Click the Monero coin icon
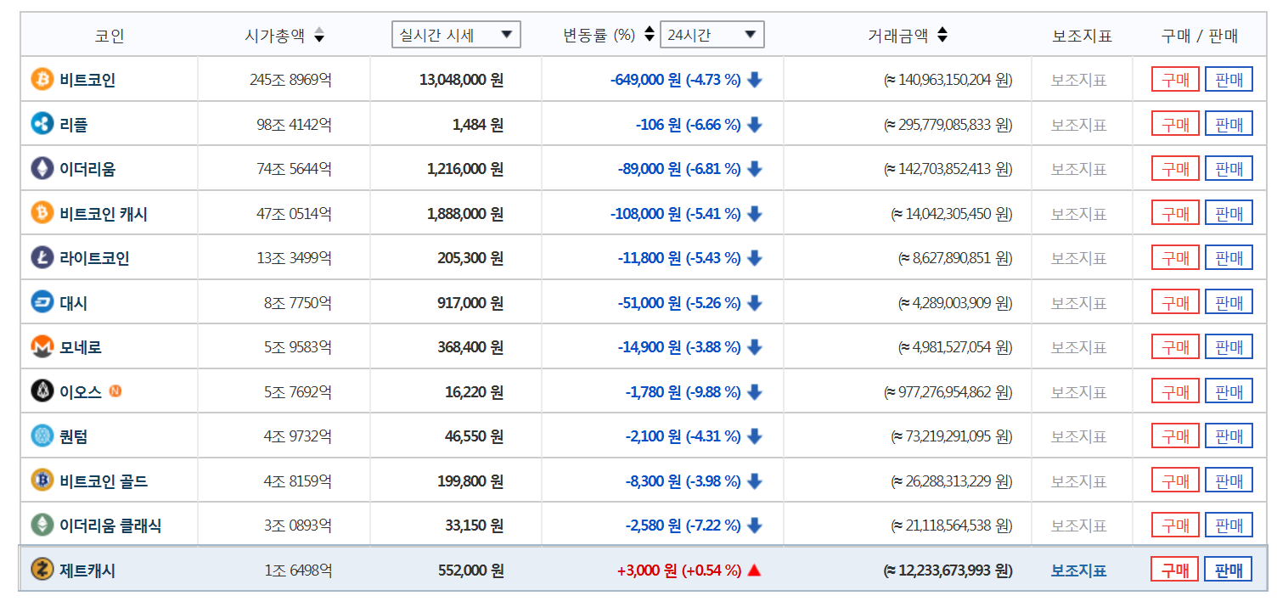This screenshot has height=607, width=1277. point(42,347)
